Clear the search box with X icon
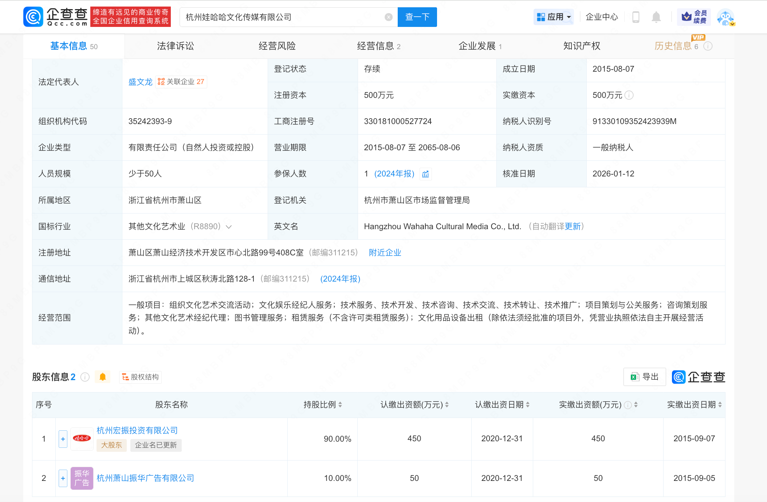Image resolution: width=767 pixels, height=502 pixels. tap(389, 17)
